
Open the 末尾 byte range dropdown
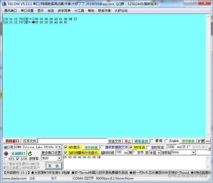(x=159, y=153)
